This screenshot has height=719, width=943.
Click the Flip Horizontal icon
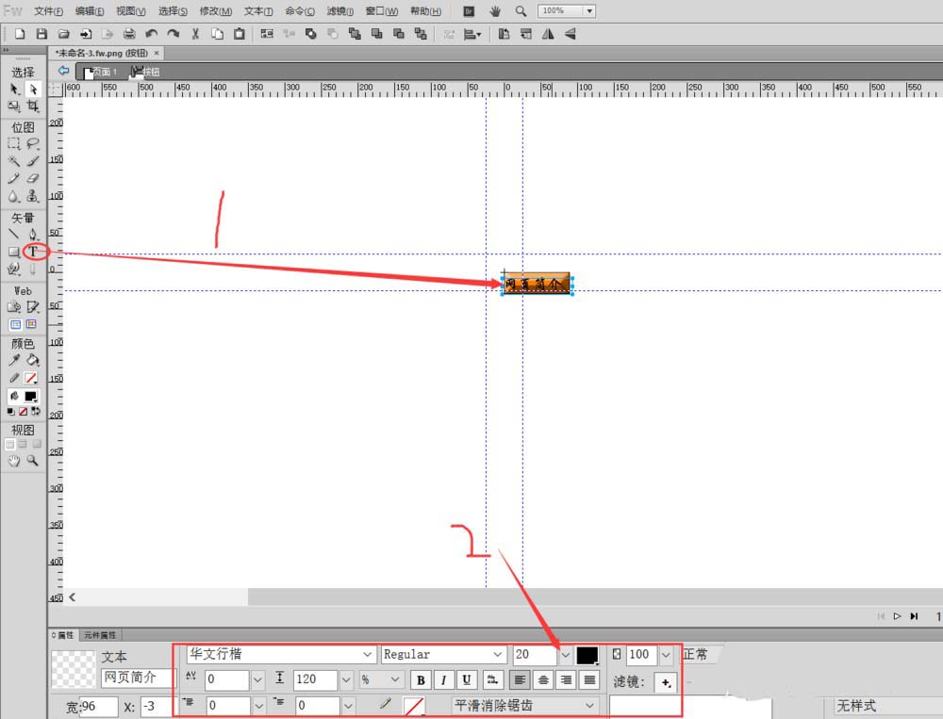tap(548, 34)
